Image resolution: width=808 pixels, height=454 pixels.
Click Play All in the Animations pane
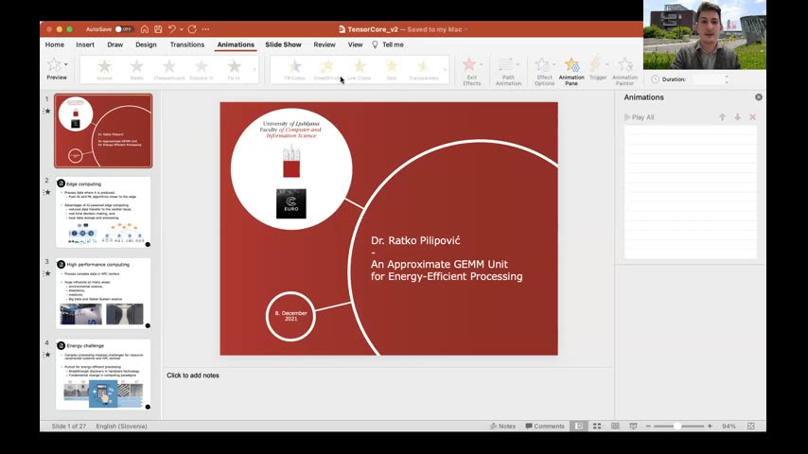click(639, 117)
